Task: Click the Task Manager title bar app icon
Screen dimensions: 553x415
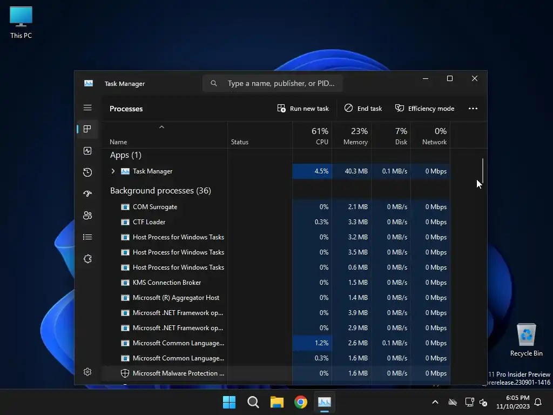Action: [x=89, y=83]
